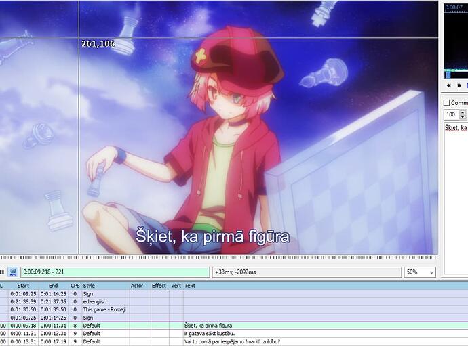Image resolution: width=468 pixels, height=346 pixels.
Task: Click the End column header
Action: click(54, 286)
